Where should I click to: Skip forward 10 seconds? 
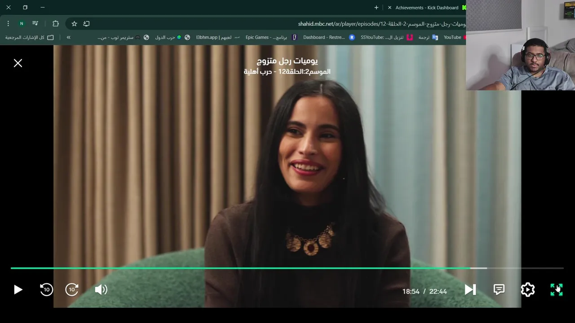click(72, 290)
